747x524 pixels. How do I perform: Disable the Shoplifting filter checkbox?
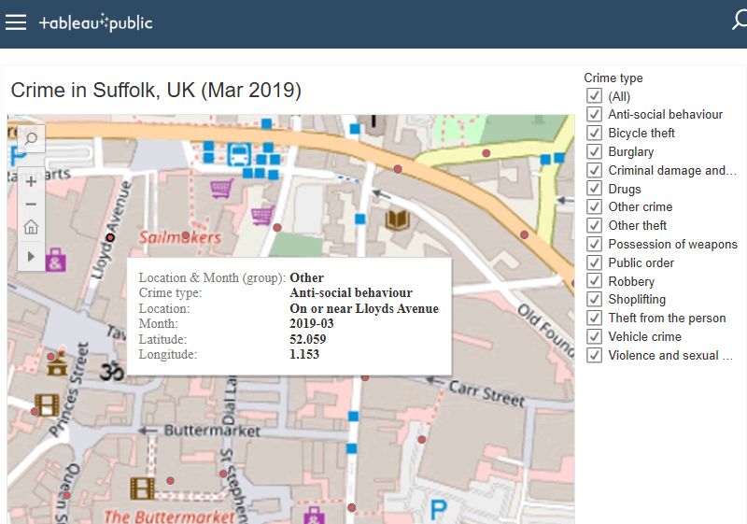point(594,300)
